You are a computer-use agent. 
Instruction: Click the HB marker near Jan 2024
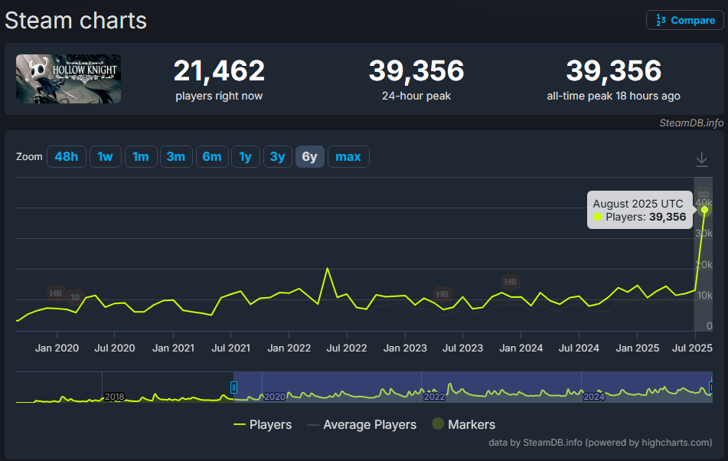click(x=511, y=282)
